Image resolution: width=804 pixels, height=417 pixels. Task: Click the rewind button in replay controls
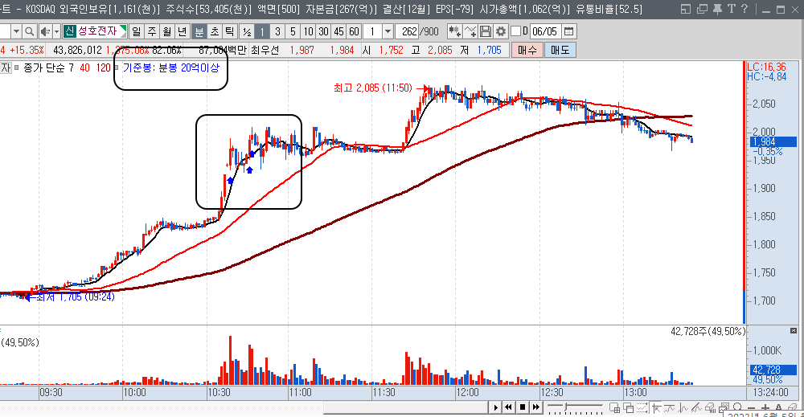(509, 407)
